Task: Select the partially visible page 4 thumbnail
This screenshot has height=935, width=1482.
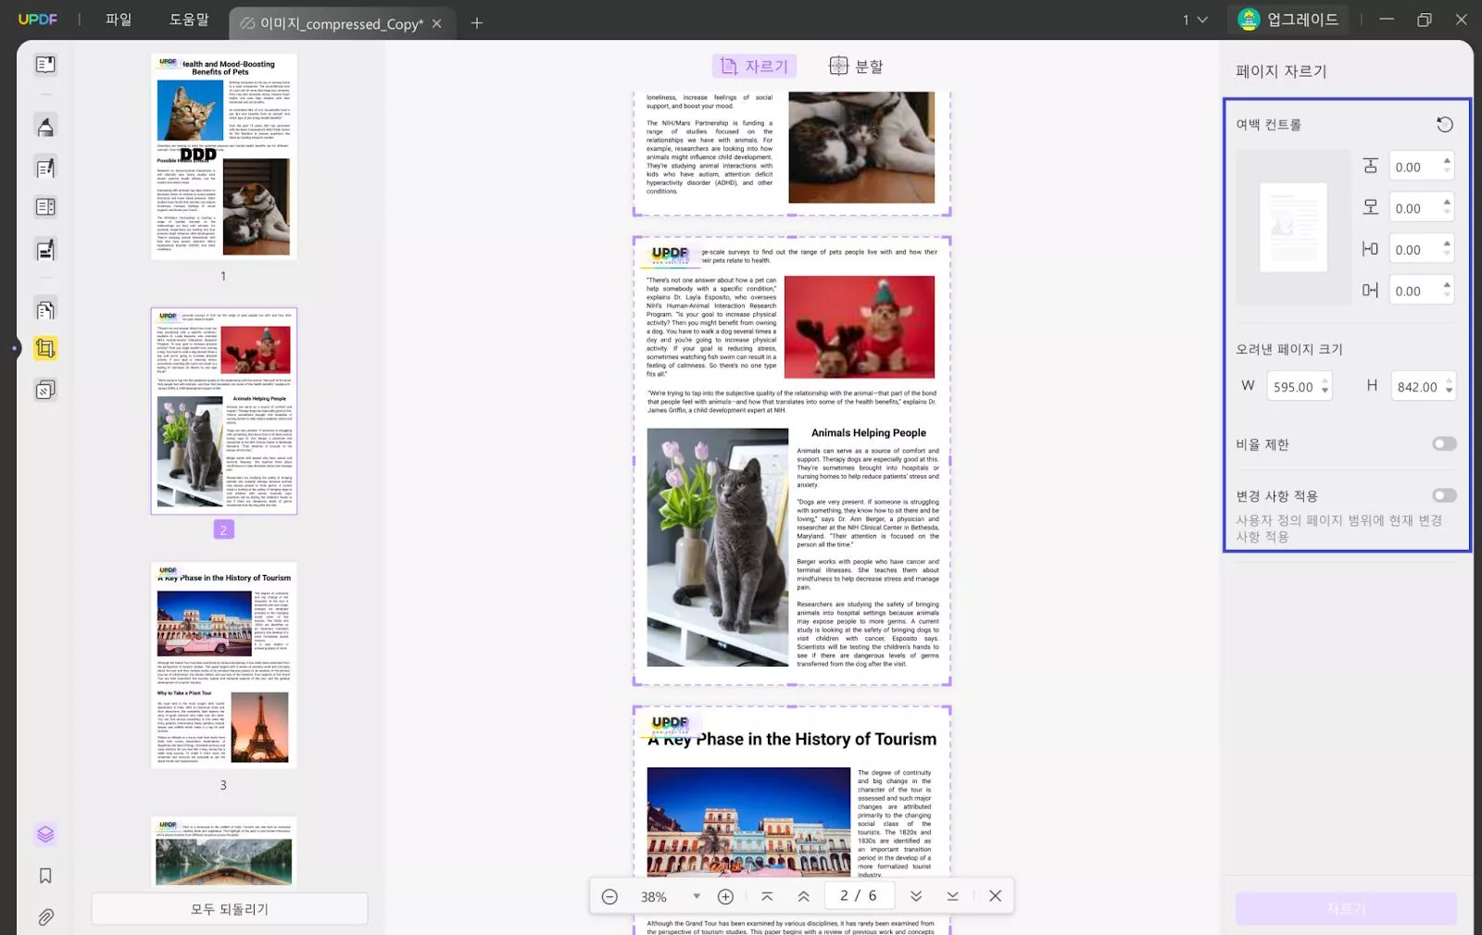Action: 224,853
